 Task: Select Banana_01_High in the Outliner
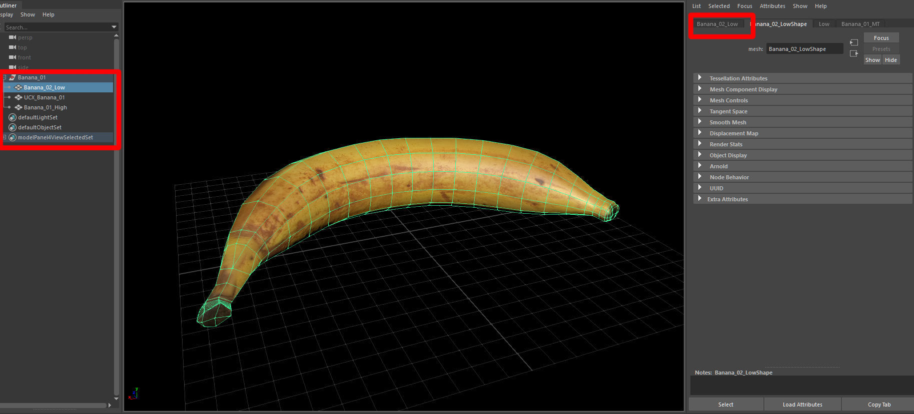tap(45, 107)
